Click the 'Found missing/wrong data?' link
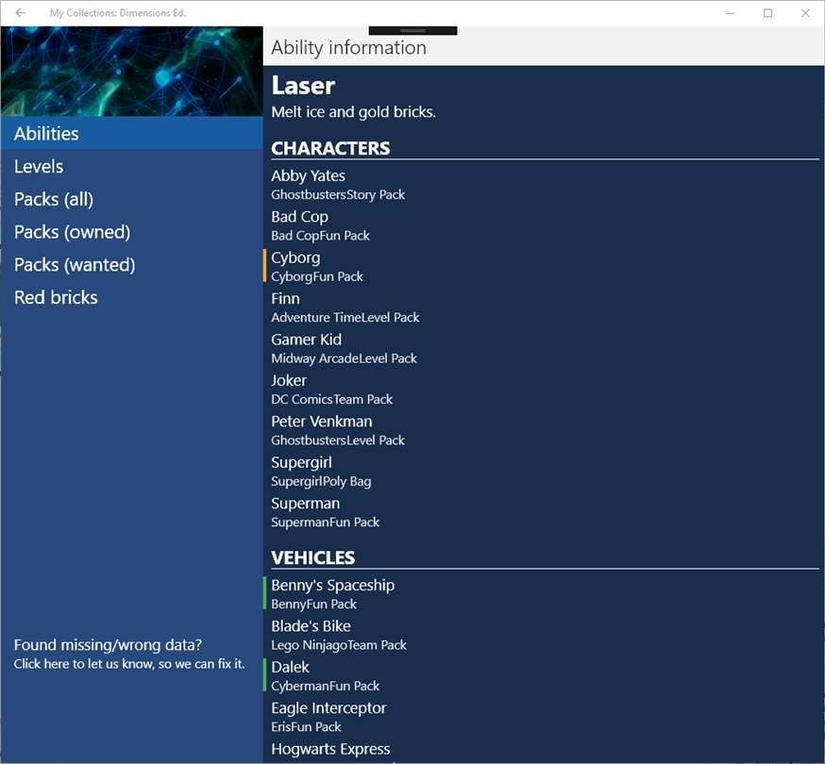 [x=129, y=654]
